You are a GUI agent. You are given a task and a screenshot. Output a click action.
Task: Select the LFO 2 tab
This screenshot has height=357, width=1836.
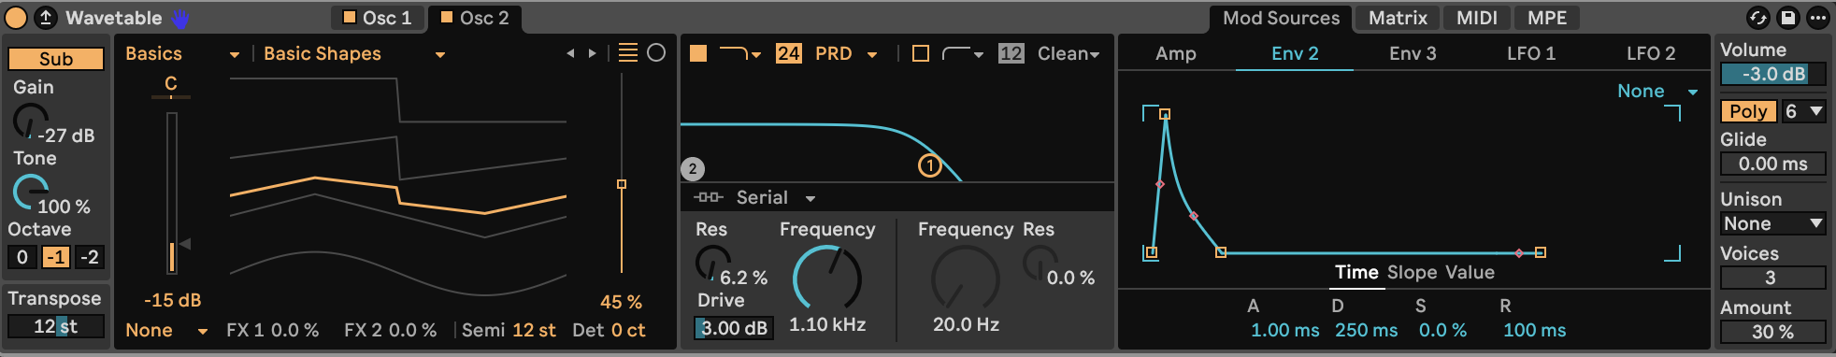coord(1651,53)
